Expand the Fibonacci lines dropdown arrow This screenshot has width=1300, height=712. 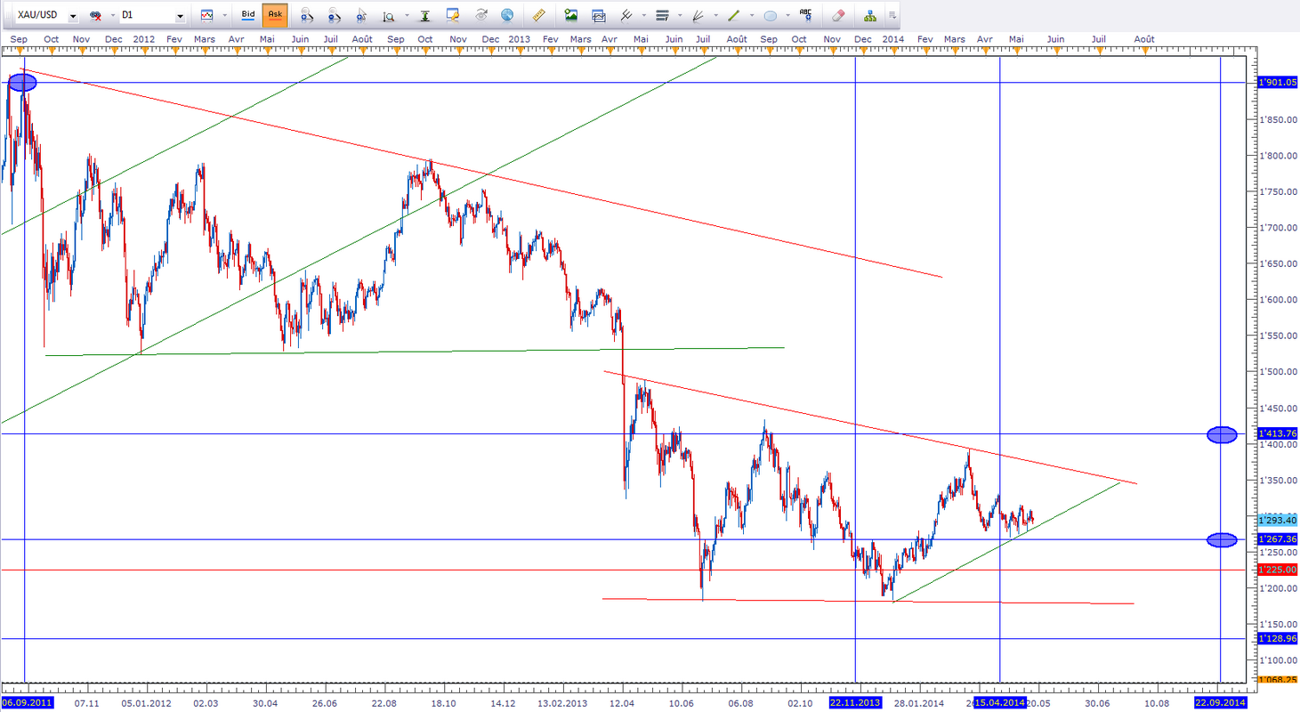tap(678, 16)
